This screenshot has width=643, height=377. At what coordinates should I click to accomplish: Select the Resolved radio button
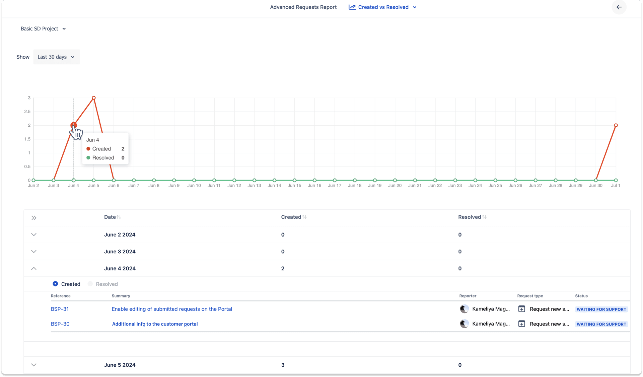click(89, 284)
